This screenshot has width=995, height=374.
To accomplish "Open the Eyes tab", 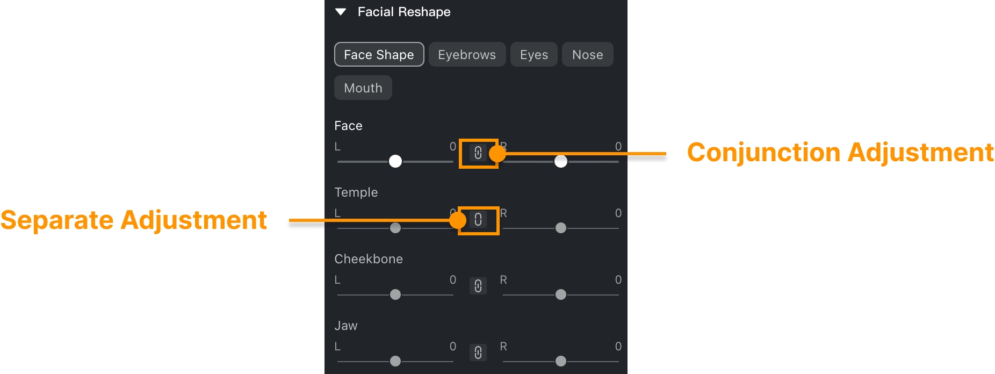I will 533,55.
